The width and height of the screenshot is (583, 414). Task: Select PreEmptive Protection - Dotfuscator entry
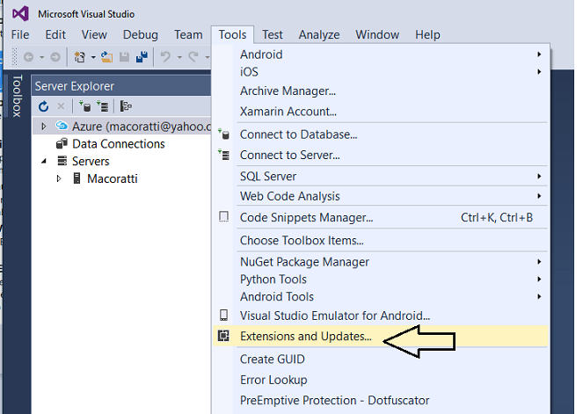pos(381,400)
